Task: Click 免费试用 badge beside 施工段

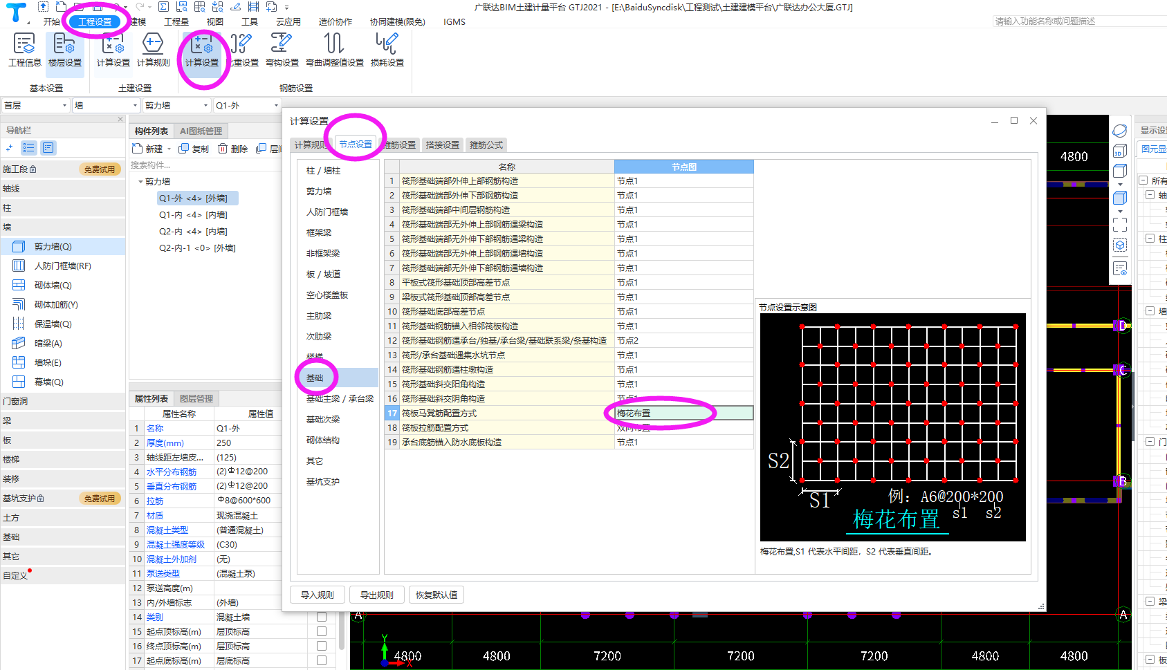Action: click(100, 169)
